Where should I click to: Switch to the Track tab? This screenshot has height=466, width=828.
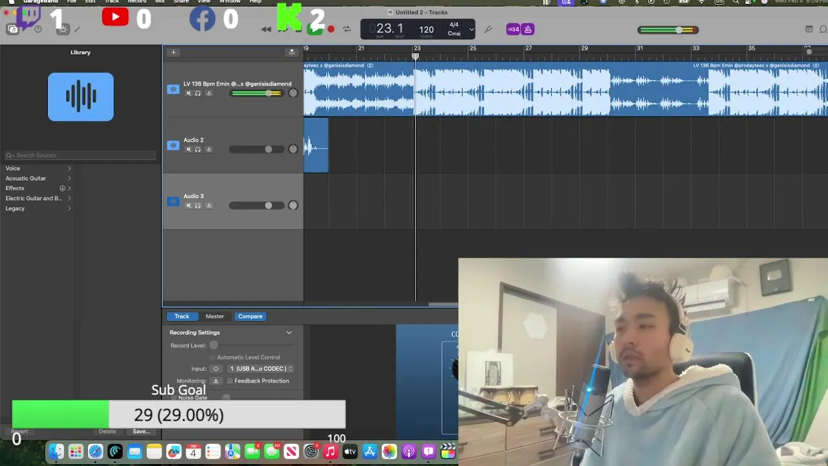pyautogui.click(x=182, y=316)
